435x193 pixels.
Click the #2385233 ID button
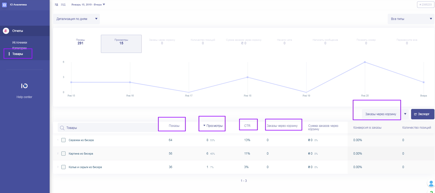tap(425, 5)
